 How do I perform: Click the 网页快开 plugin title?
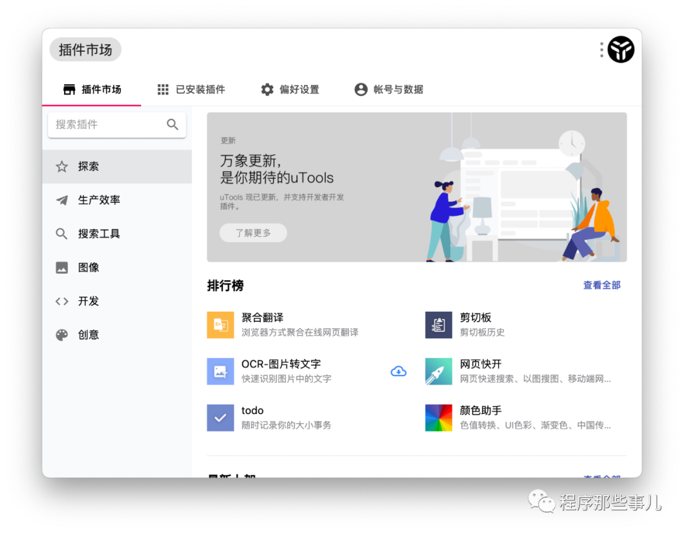pyautogui.click(x=481, y=364)
